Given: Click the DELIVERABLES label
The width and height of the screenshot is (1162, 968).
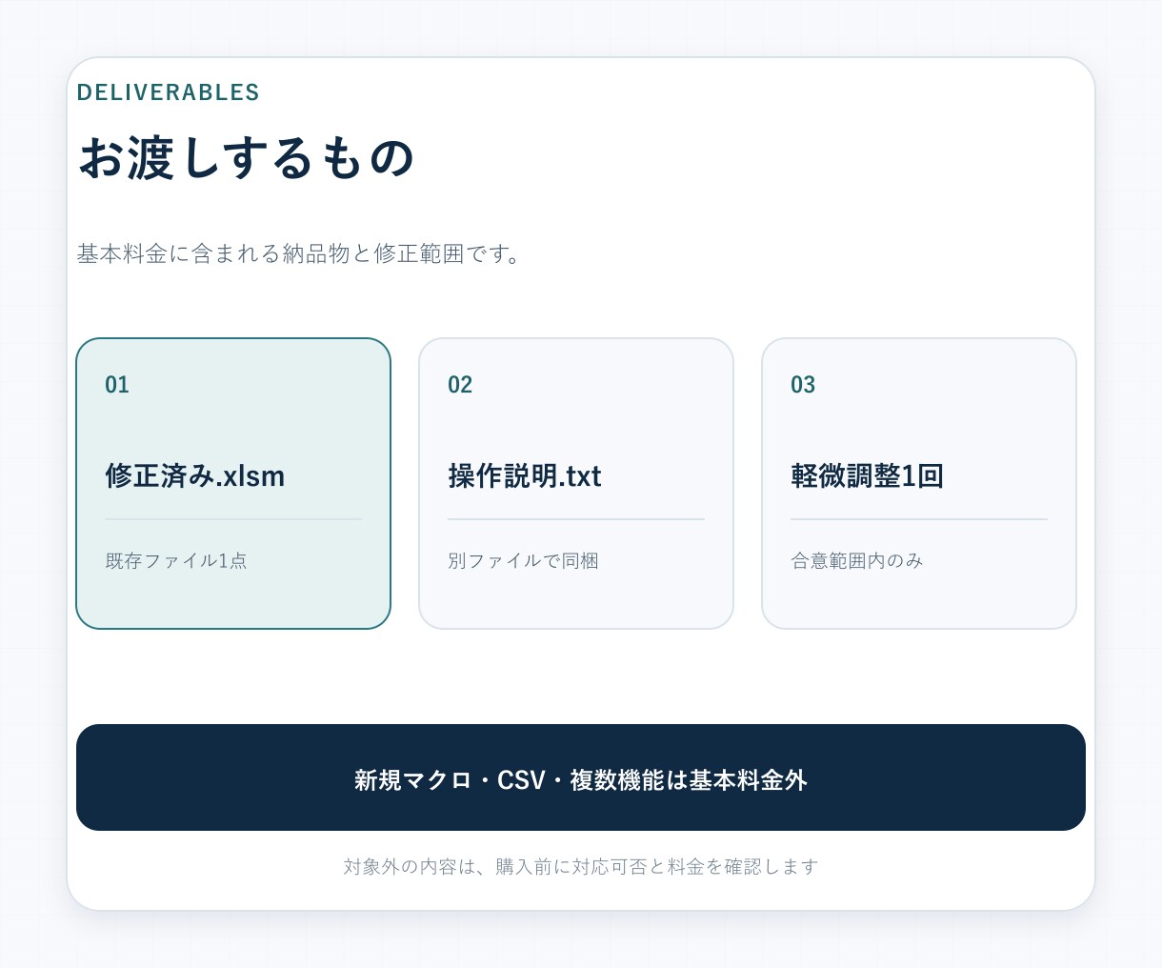Looking at the screenshot, I should [169, 92].
